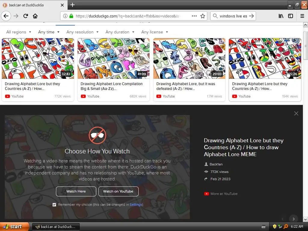The width and height of the screenshot is (308, 231).
Task: Close the back1an DuckDuckGo tab
Action: click(62, 5)
